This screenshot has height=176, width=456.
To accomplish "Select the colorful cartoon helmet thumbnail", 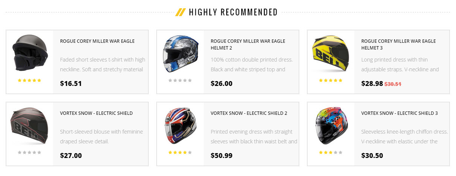I will 331,126.
